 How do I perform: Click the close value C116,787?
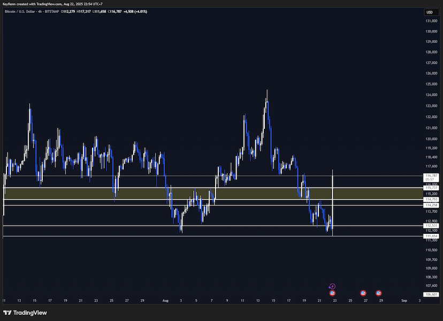click(x=114, y=12)
